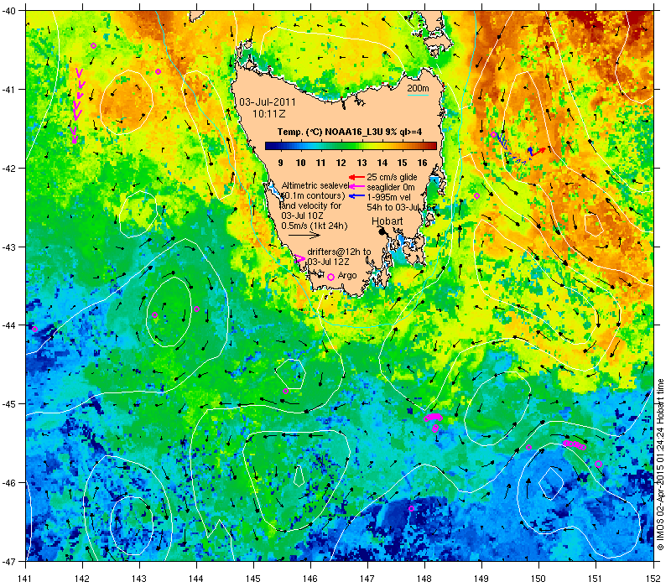This screenshot has height=587, width=671.
Task: Click the 'drifters@12h to' legend text
Action: point(339,252)
